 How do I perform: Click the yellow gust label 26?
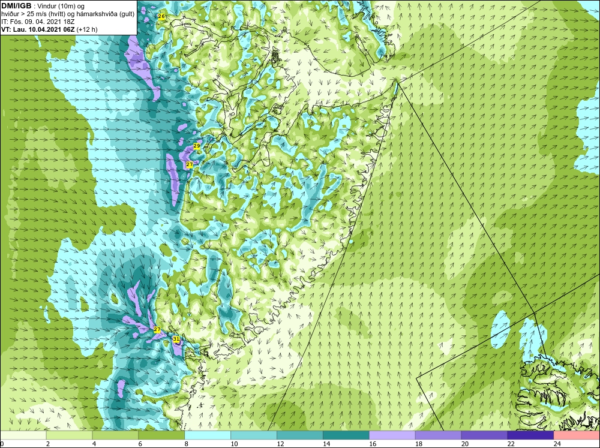161,16
